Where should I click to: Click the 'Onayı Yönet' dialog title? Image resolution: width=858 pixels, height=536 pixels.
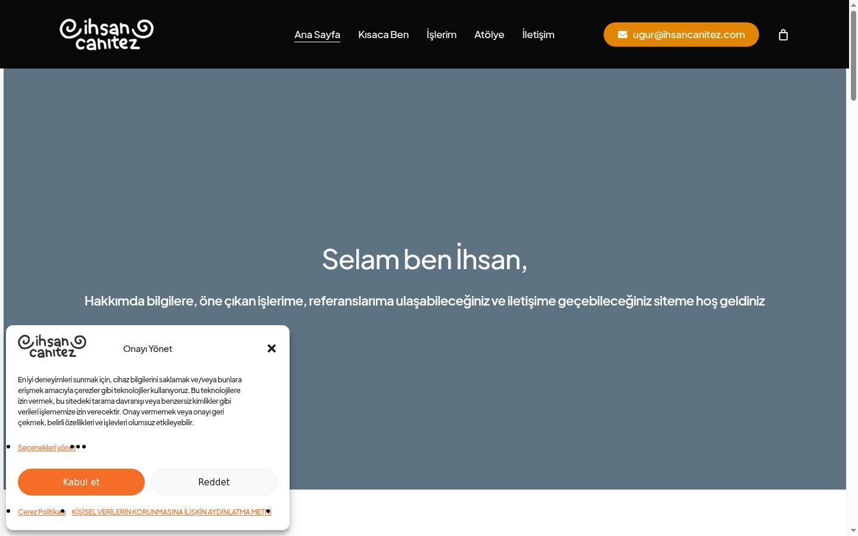148,349
